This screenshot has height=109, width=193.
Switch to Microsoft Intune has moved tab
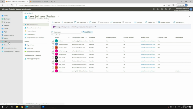(x=40, y=2)
